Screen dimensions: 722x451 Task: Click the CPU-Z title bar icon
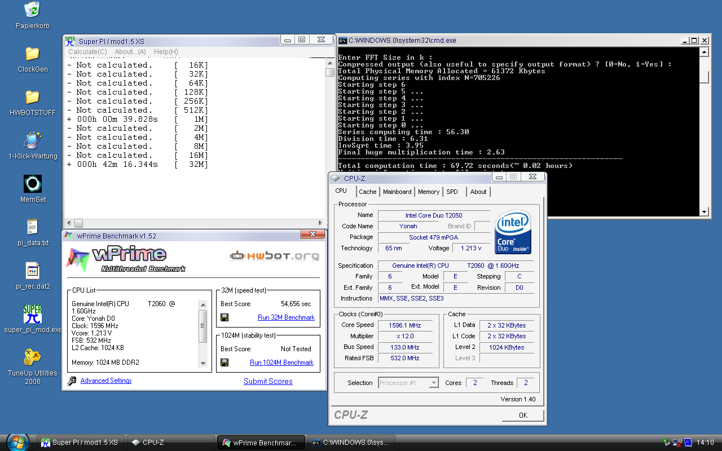point(336,178)
